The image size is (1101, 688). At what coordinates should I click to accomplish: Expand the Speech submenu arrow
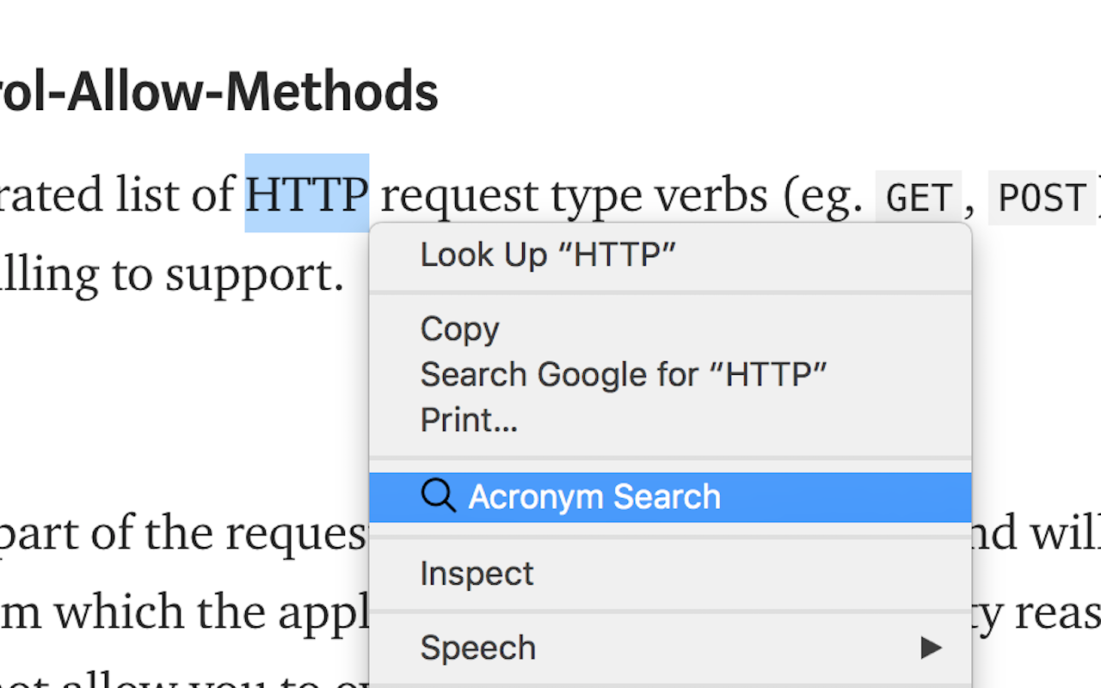click(x=931, y=648)
